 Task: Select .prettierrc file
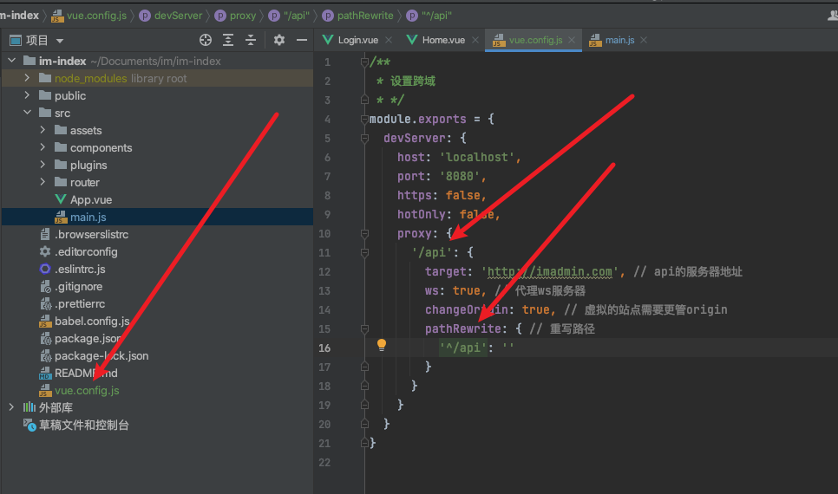coord(80,304)
